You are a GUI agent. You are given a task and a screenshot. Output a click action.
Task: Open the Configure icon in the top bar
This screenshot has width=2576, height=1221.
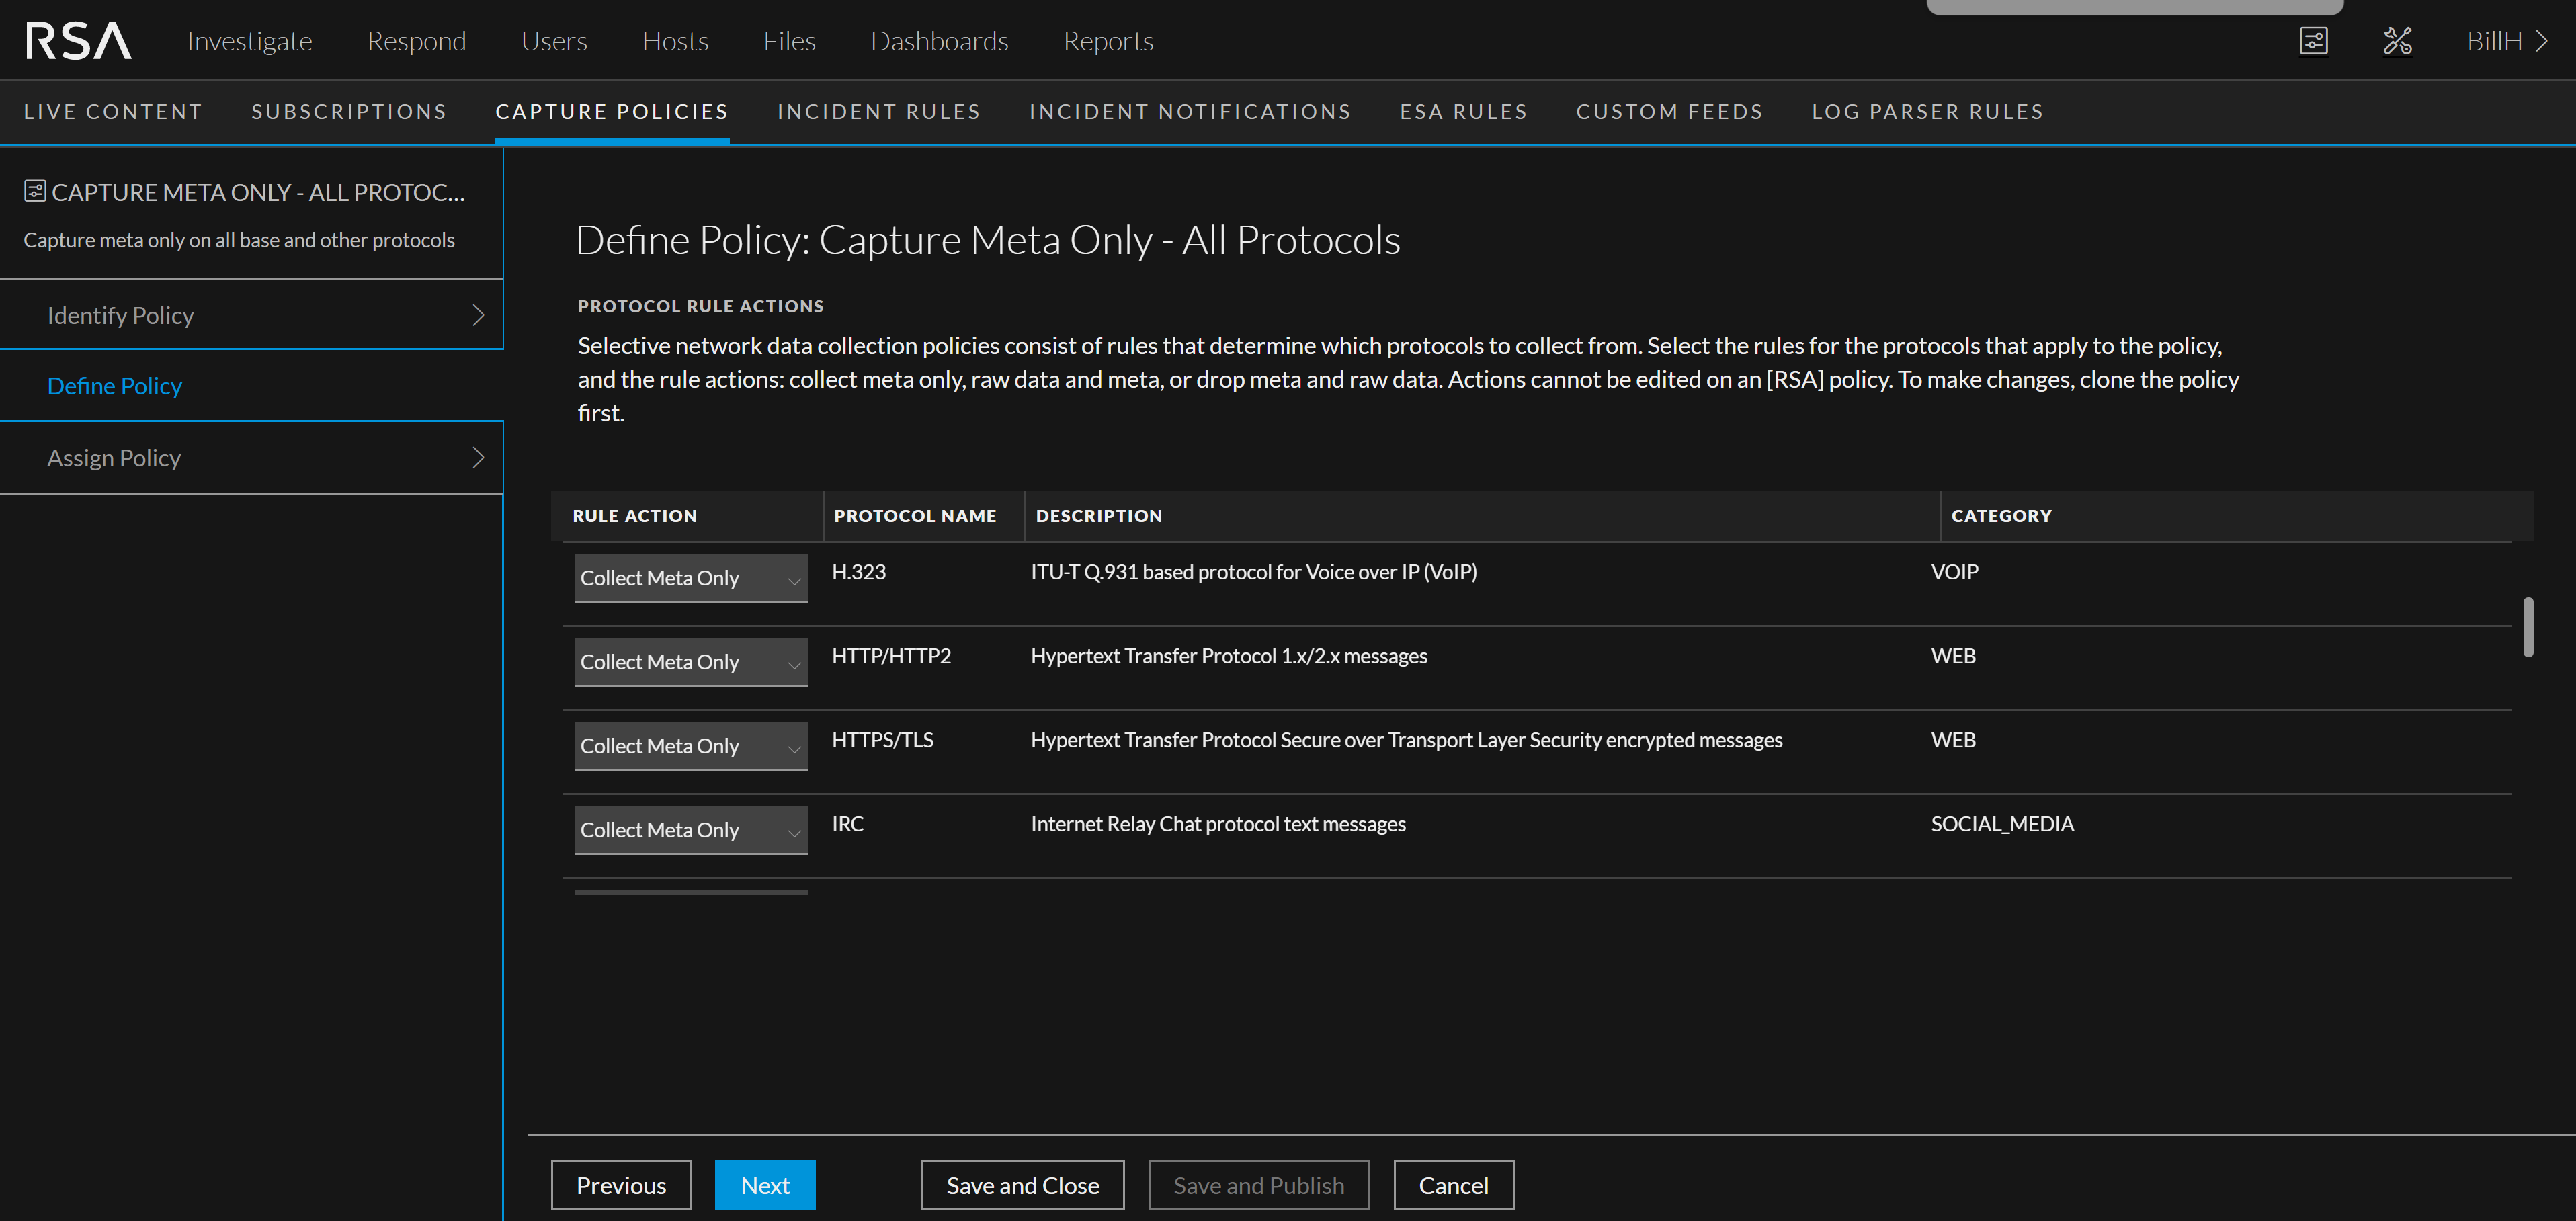click(2313, 41)
